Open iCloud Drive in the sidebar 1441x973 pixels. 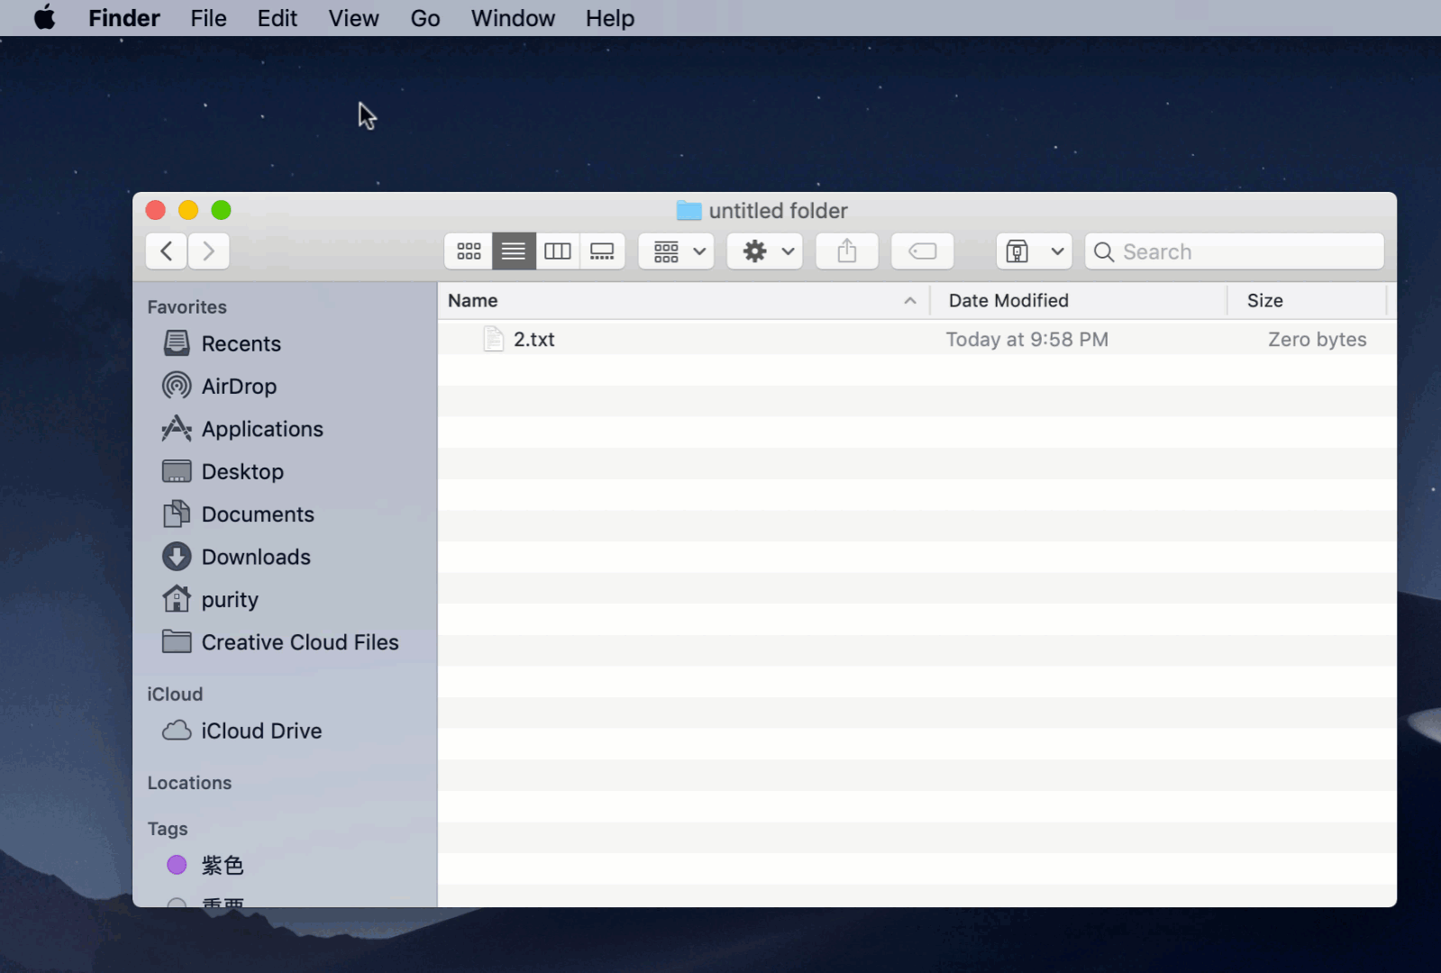tap(242, 731)
